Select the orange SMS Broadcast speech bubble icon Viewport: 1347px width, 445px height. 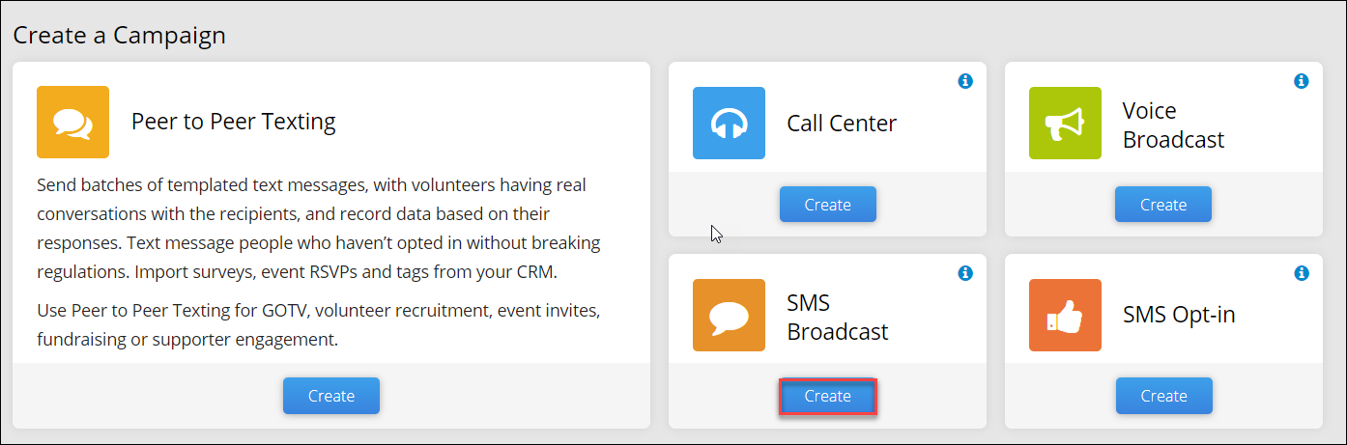729,315
